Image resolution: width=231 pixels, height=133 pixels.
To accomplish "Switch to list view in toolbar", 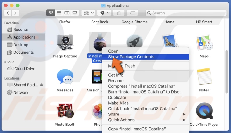I will (x=59, y=13).
